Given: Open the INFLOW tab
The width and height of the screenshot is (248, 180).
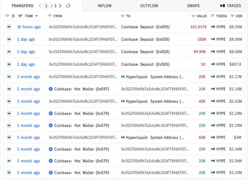Looking at the screenshot, I should [104, 6].
